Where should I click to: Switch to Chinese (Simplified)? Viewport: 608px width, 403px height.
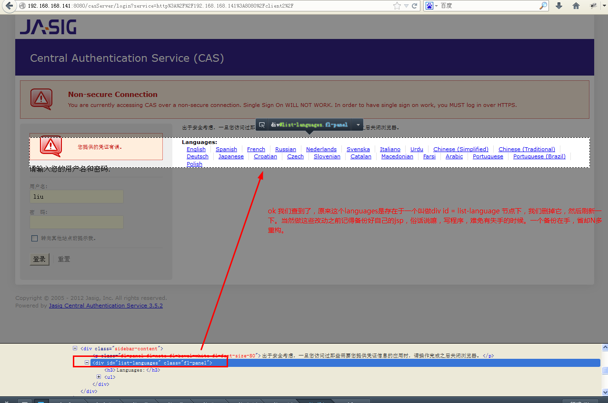click(461, 149)
